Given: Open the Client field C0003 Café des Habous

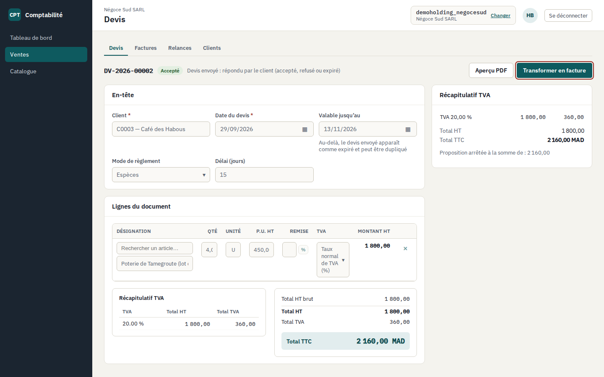Looking at the screenshot, I should (x=161, y=129).
